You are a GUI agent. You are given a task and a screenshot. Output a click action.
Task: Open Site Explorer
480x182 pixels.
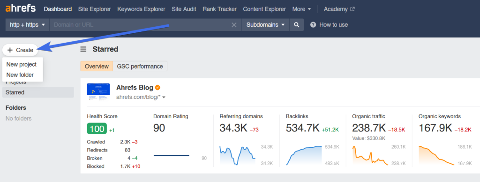pyautogui.click(x=95, y=9)
